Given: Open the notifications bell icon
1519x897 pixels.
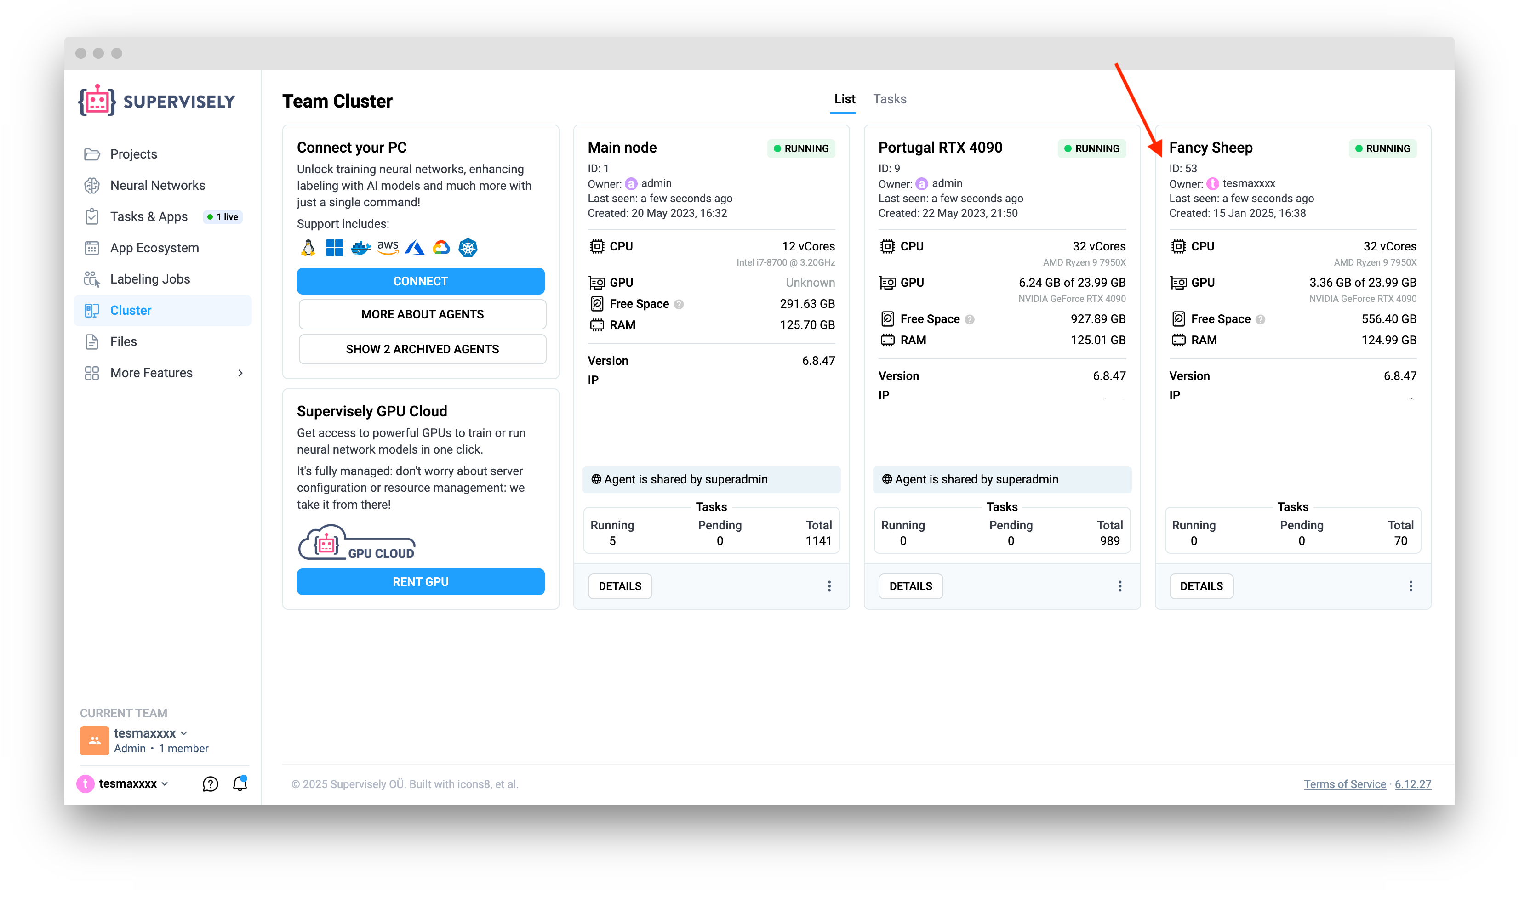Looking at the screenshot, I should pos(240,783).
